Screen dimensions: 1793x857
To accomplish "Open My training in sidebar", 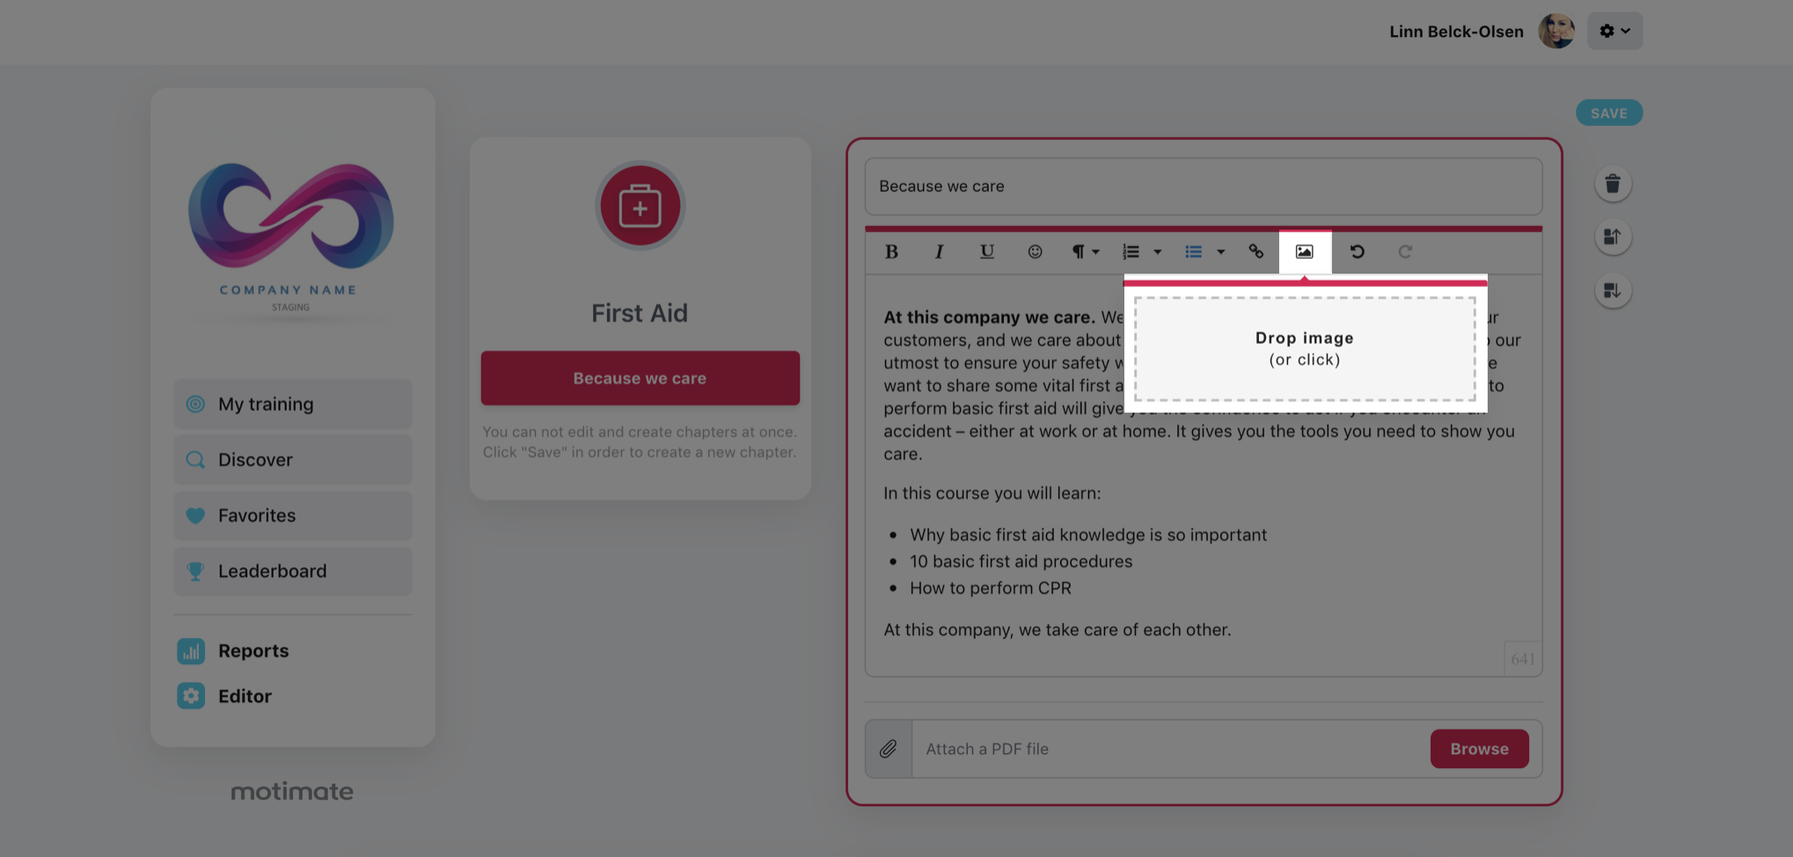I will [293, 404].
